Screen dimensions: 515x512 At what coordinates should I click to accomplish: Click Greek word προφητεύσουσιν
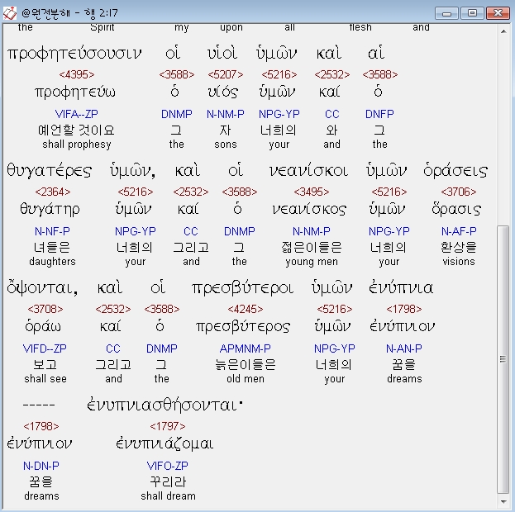pos(74,54)
